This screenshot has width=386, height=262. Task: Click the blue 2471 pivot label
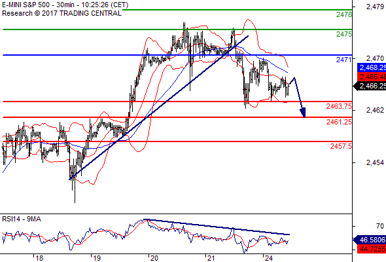[x=344, y=60]
